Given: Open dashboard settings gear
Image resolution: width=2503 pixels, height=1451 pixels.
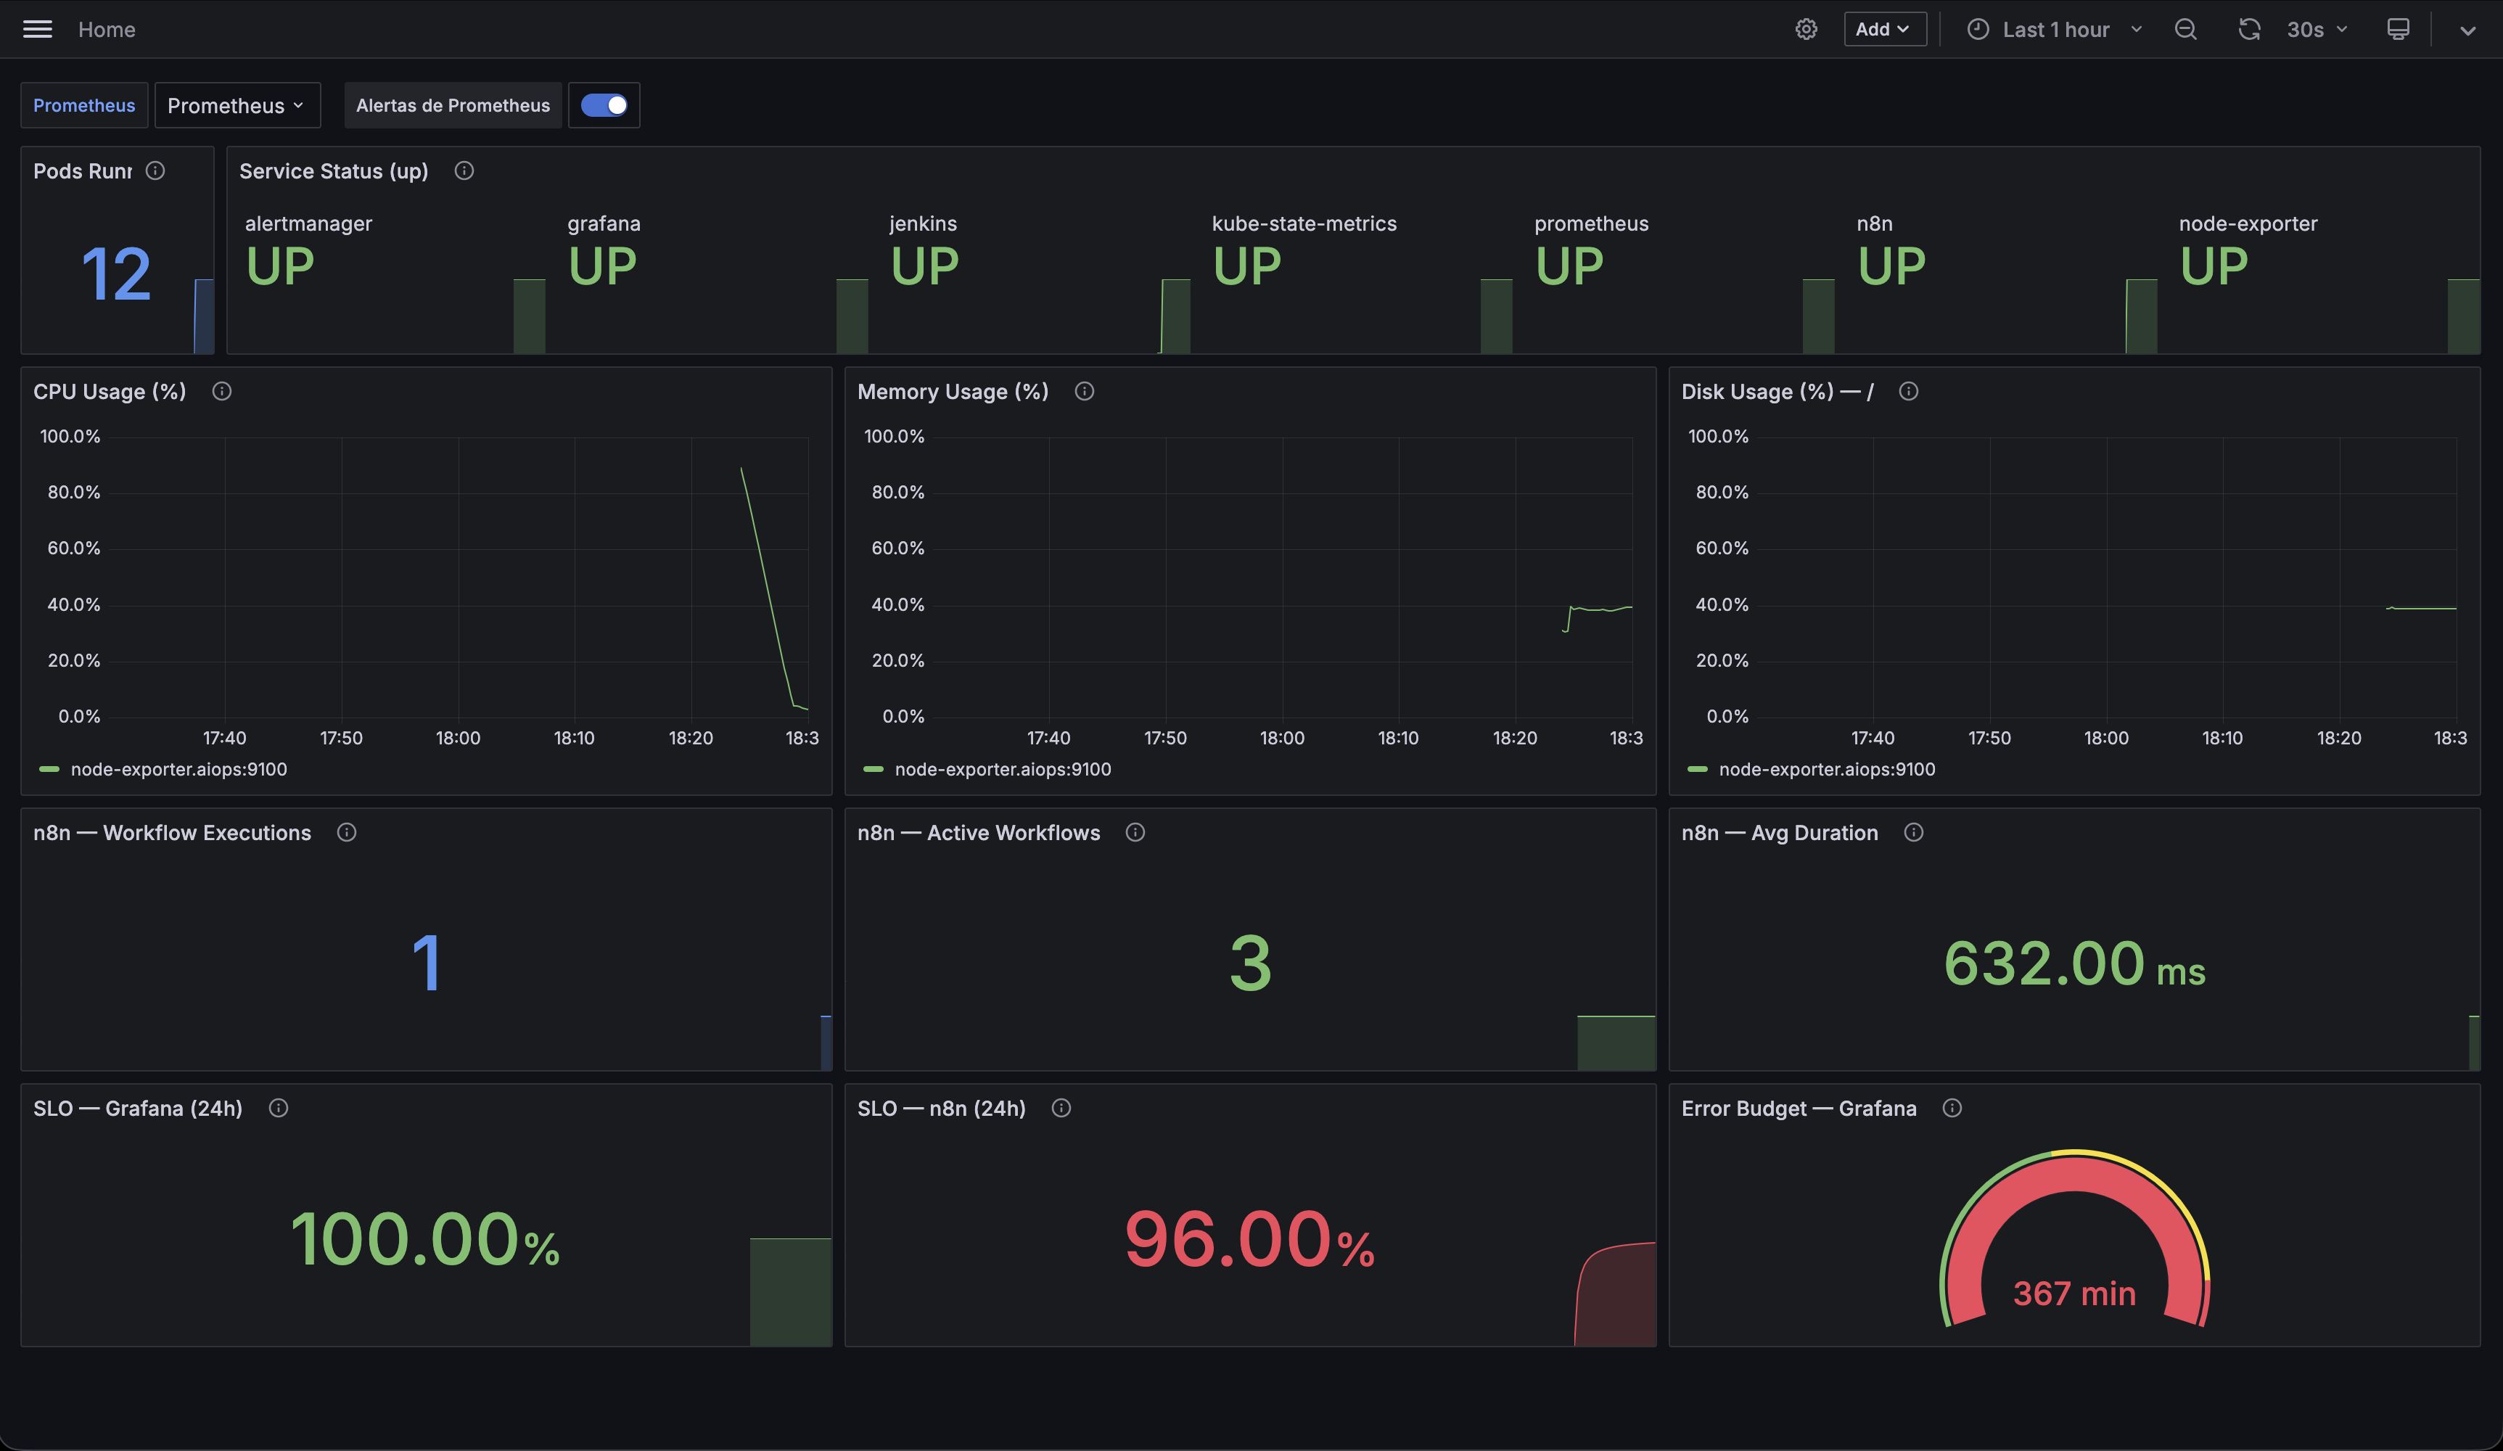Looking at the screenshot, I should (x=1806, y=29).
